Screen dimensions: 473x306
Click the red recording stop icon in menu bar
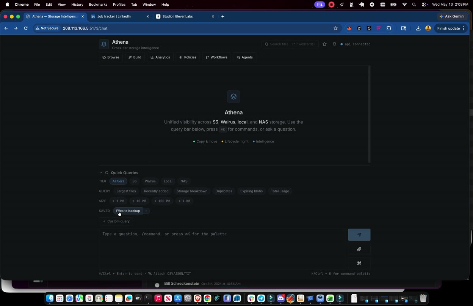pyautogui.click(x=331, y=5)
